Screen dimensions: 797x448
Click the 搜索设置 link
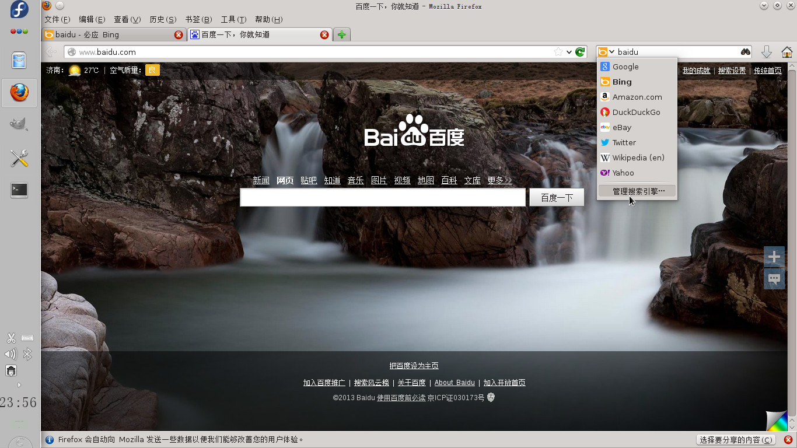point(732,71)
